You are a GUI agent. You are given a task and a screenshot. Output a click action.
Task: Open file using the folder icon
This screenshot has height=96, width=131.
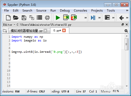point(16,18)
